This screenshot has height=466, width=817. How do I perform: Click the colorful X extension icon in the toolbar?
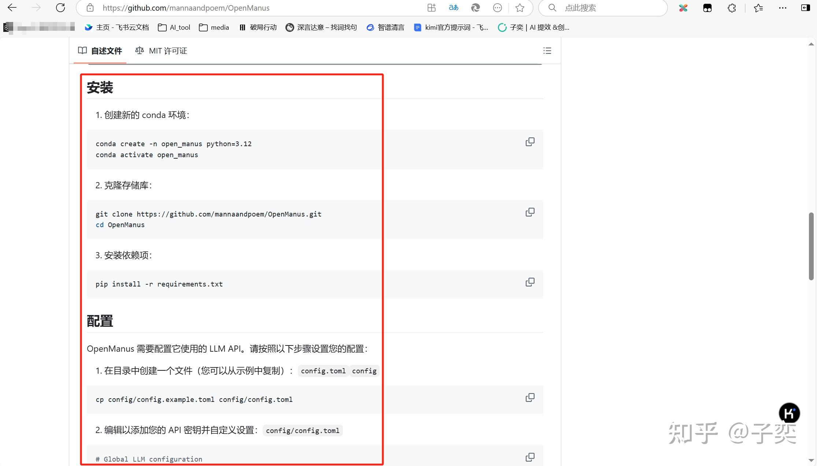[x=683, y=8]
